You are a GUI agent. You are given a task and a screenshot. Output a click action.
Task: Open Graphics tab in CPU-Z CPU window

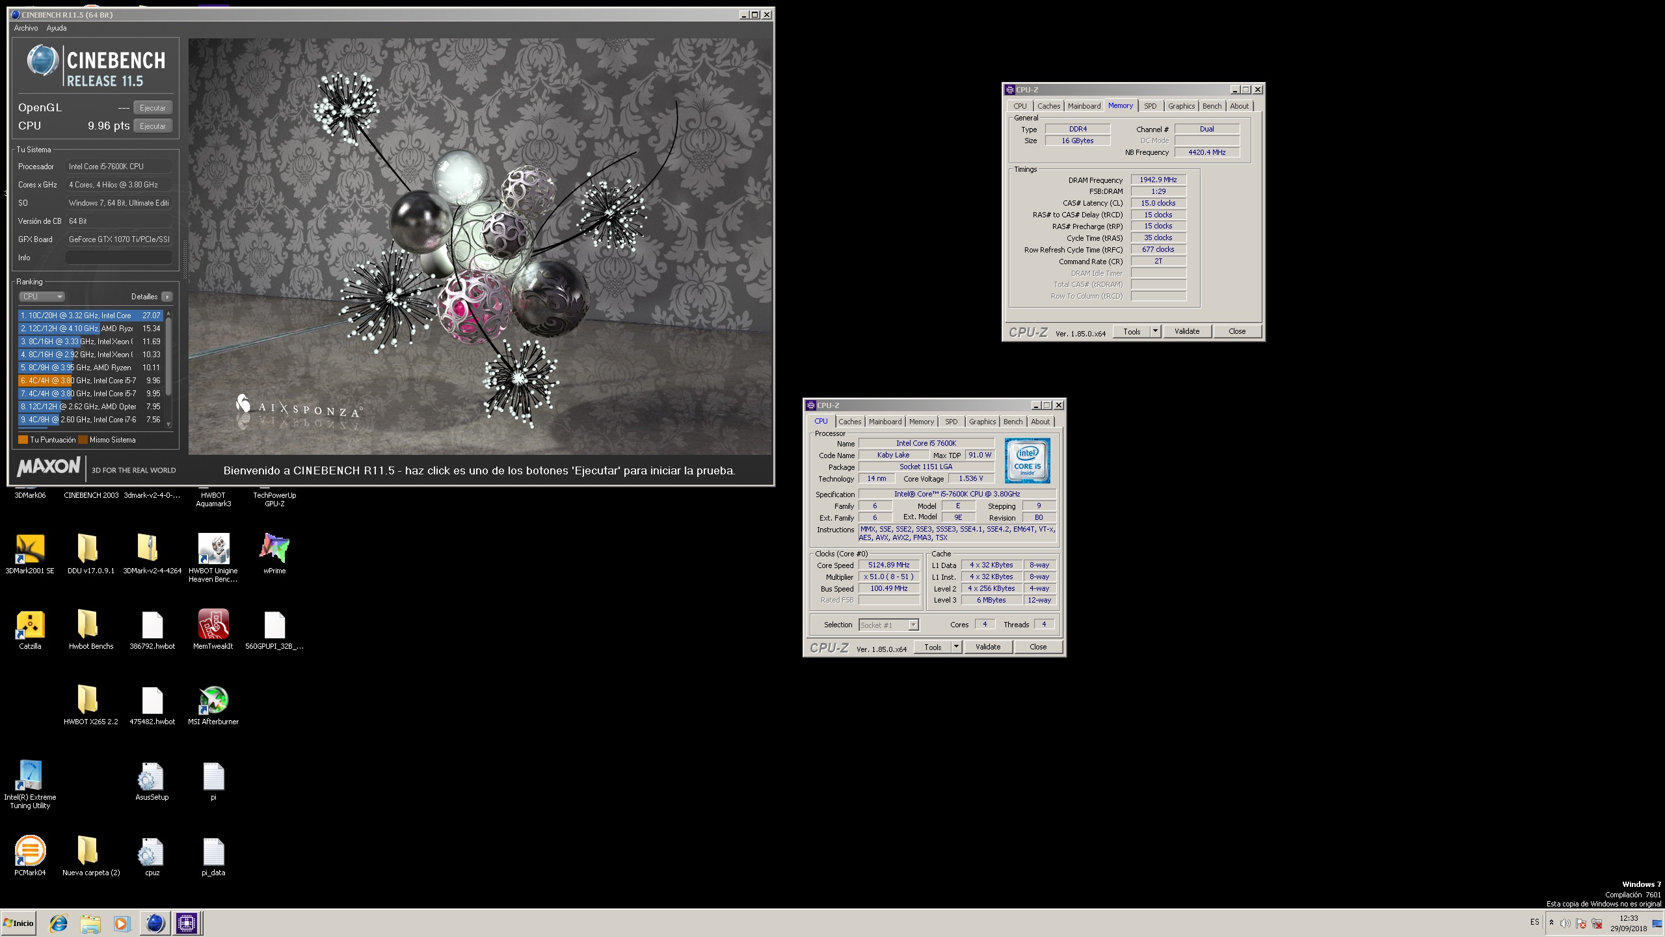(x=982, y=422)
